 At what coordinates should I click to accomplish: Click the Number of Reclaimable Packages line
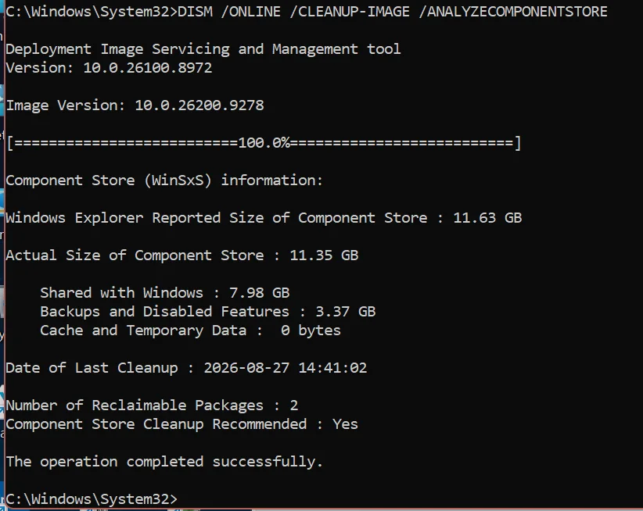click(152, 406)
